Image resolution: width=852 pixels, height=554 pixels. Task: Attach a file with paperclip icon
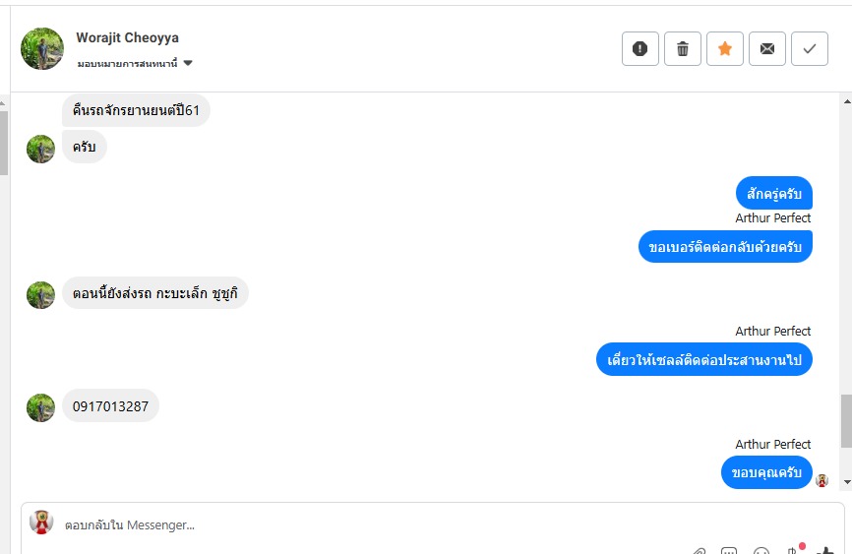click(700, 551)
